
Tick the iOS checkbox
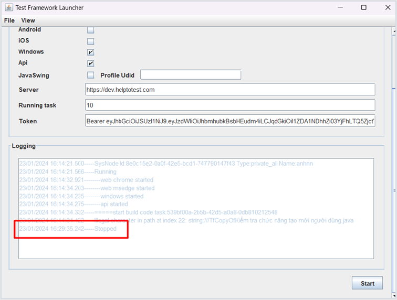[x=91, y=41]
